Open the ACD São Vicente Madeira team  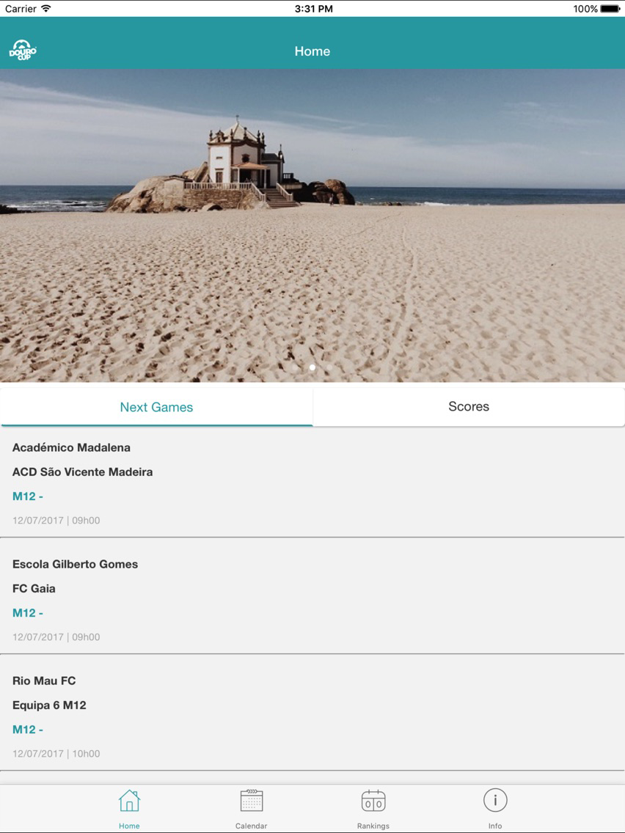coord(82,471)
